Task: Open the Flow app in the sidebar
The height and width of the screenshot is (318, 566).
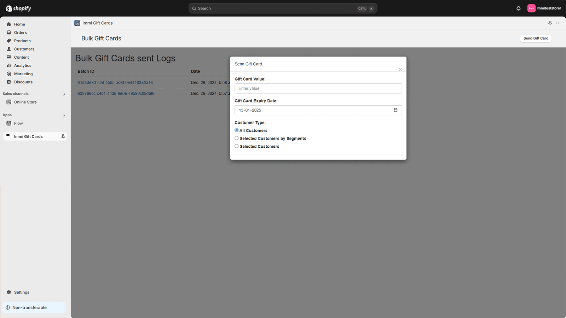Action: coord(18,123)
